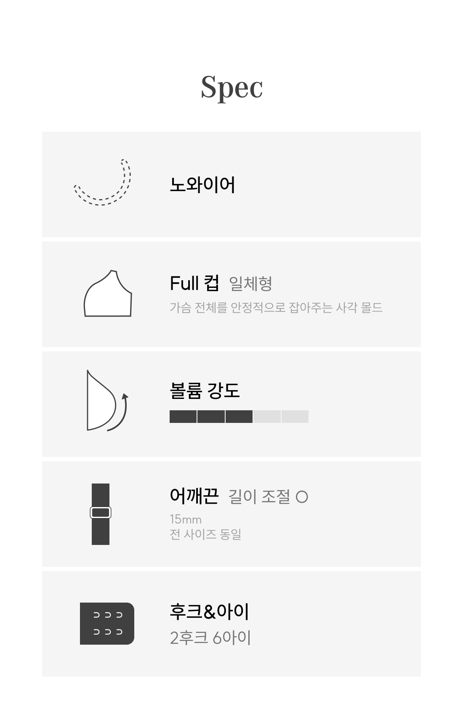Screen dimensions: 463x704
Task: Click the 후크&아이 title
Action: pos(209,612)
